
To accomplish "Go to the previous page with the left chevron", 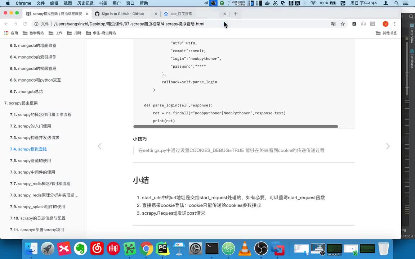I will tap(99, 146).
